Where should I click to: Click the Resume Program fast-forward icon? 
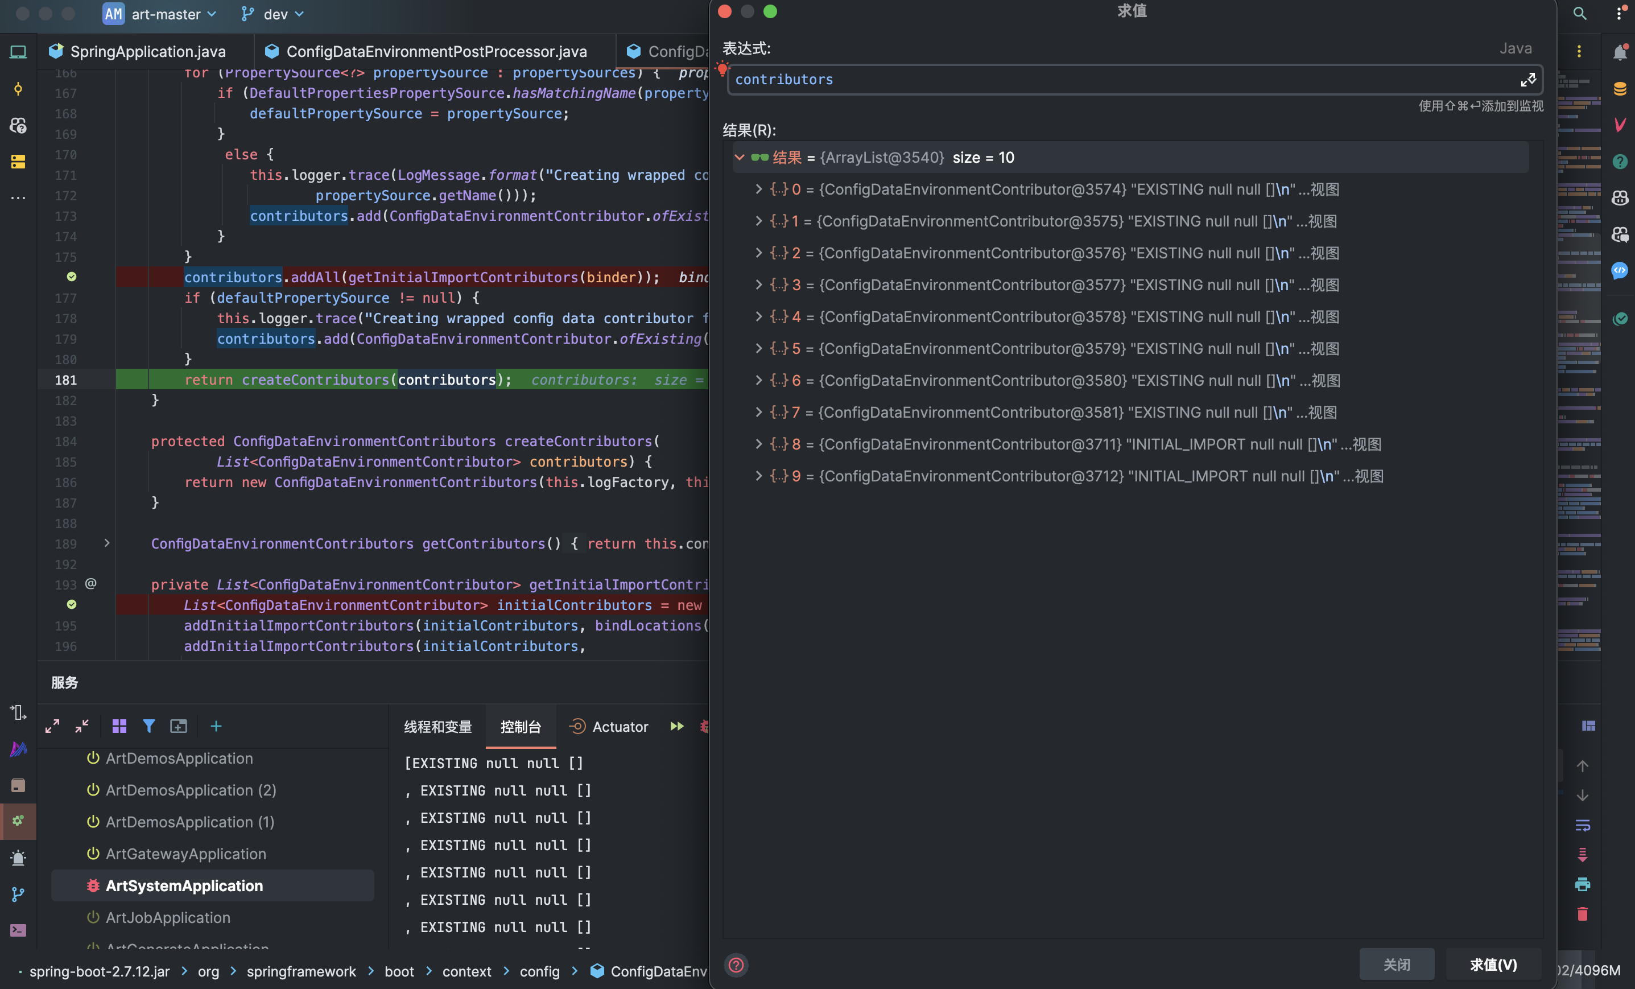(677, 726)
